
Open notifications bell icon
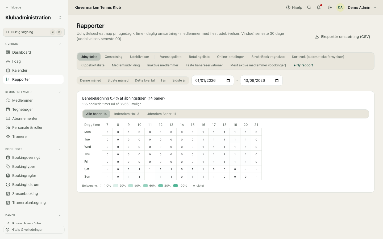319,7
